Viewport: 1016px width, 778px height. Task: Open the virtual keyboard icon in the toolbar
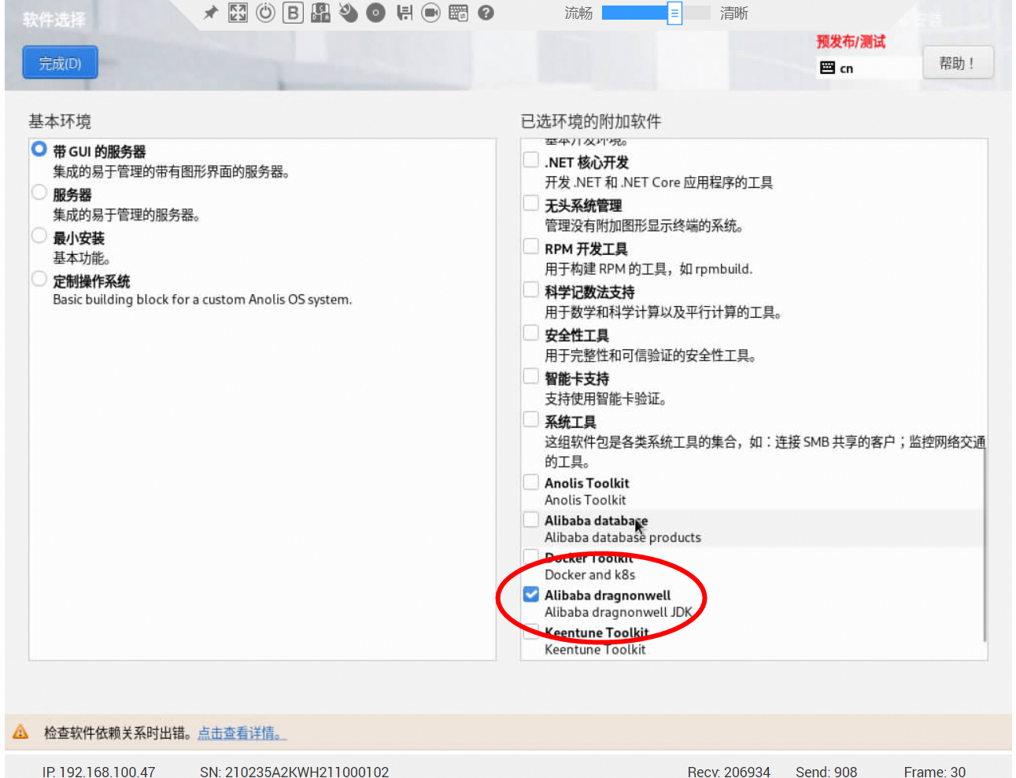(x=458, y=13)
